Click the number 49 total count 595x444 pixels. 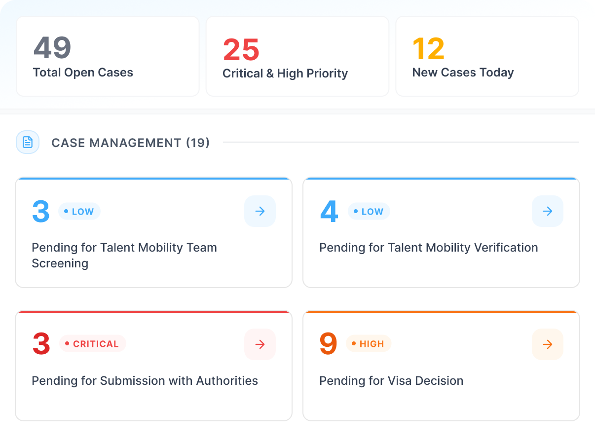click(x=52, y=48)
